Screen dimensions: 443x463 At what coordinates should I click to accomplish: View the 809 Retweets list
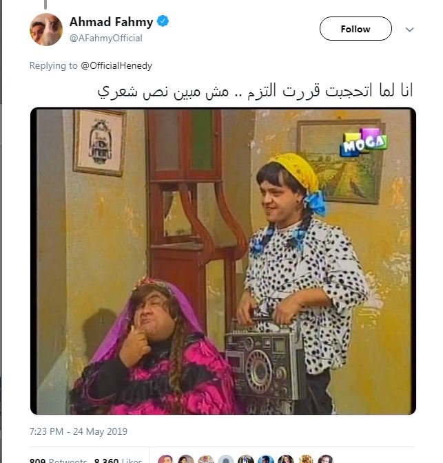coord(59,460)
